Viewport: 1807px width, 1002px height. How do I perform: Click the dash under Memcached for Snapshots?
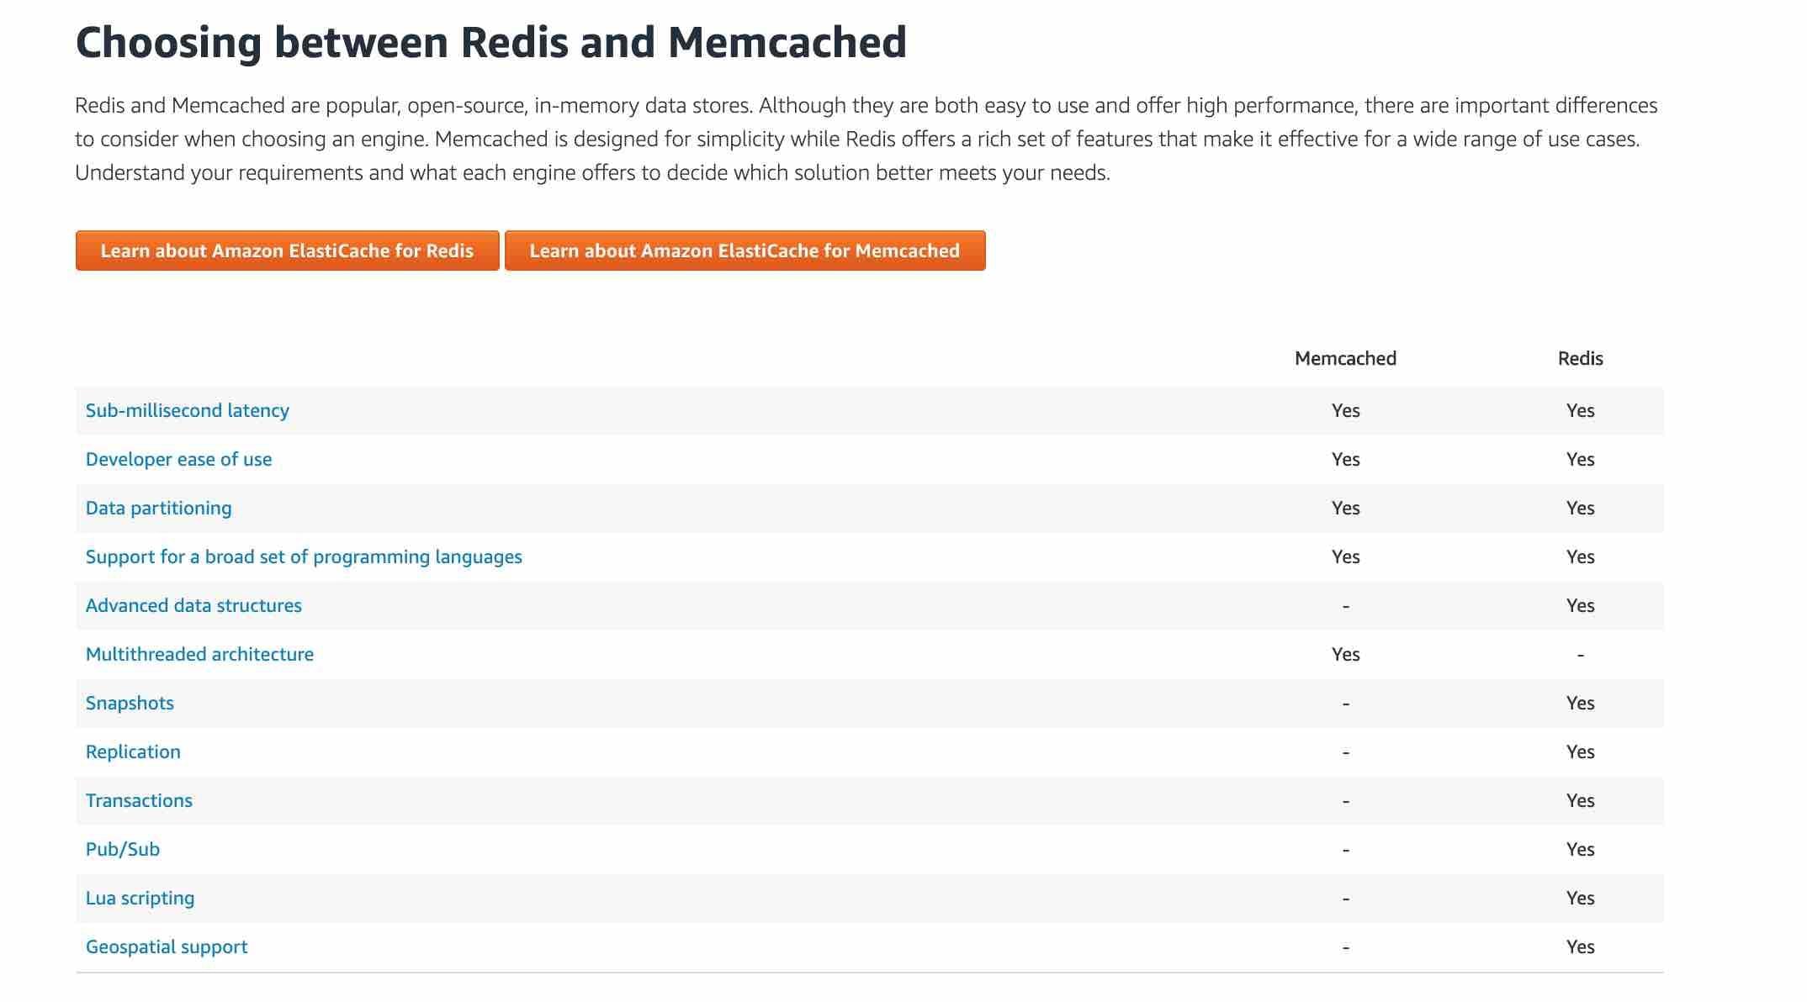pyautogui.click(x=1344, y=703)
